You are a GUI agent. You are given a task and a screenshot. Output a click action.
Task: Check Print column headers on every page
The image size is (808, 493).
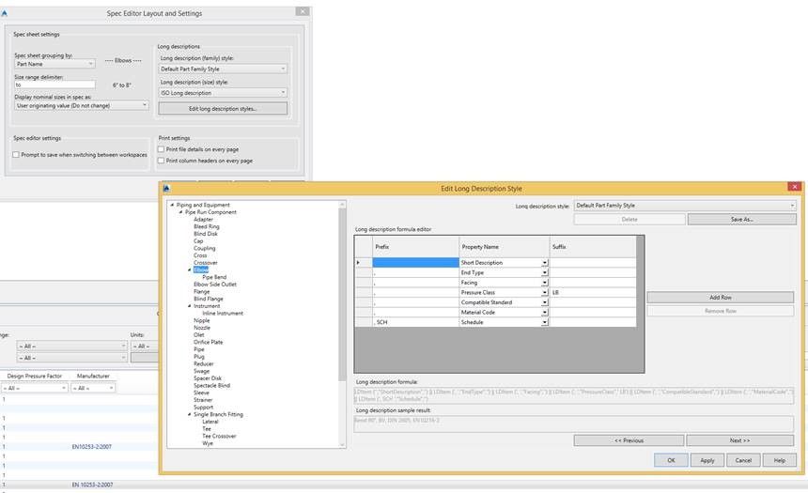coord(162,161)
